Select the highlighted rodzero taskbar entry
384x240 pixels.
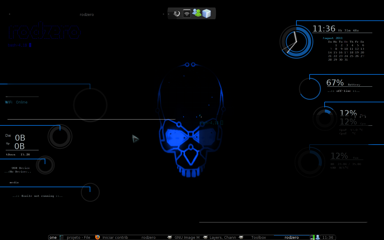292,237
